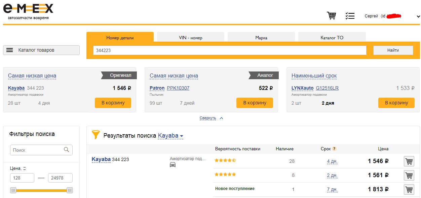Click the e-mex logo
Screen dimensions: 421x198
tap(28, 10)
